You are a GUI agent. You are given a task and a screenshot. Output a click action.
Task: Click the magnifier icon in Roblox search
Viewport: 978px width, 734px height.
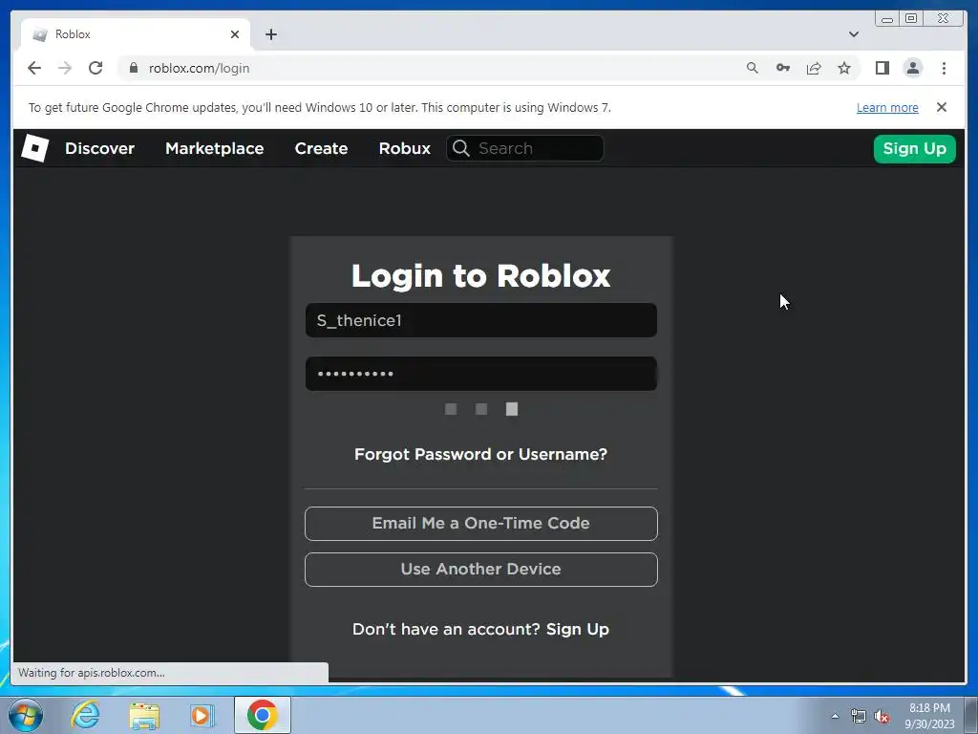click(x=461, y=148)
